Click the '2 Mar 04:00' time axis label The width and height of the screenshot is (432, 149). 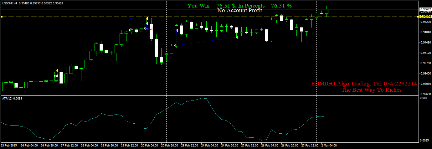[x=329, y=146]
